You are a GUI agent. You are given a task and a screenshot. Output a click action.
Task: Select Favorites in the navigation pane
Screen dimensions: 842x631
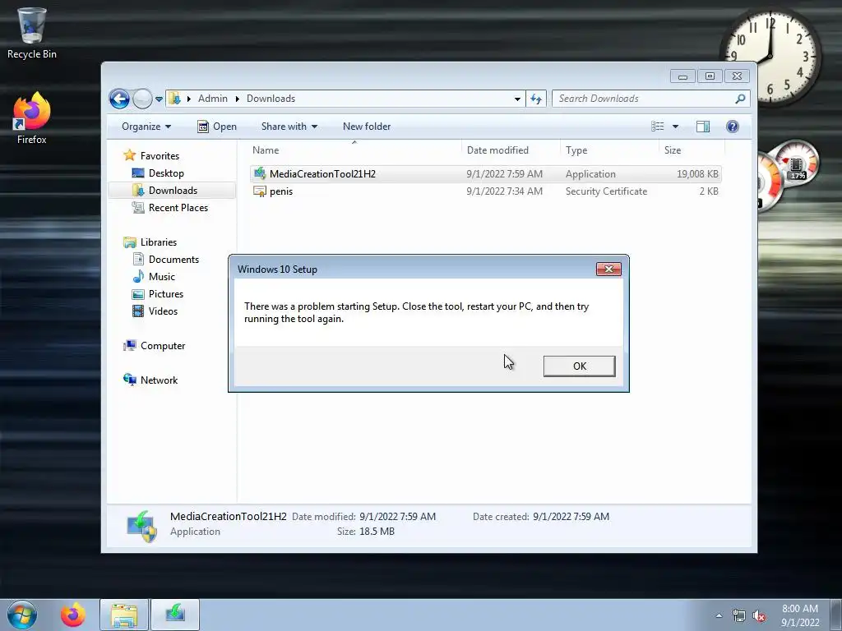[160, 155]
